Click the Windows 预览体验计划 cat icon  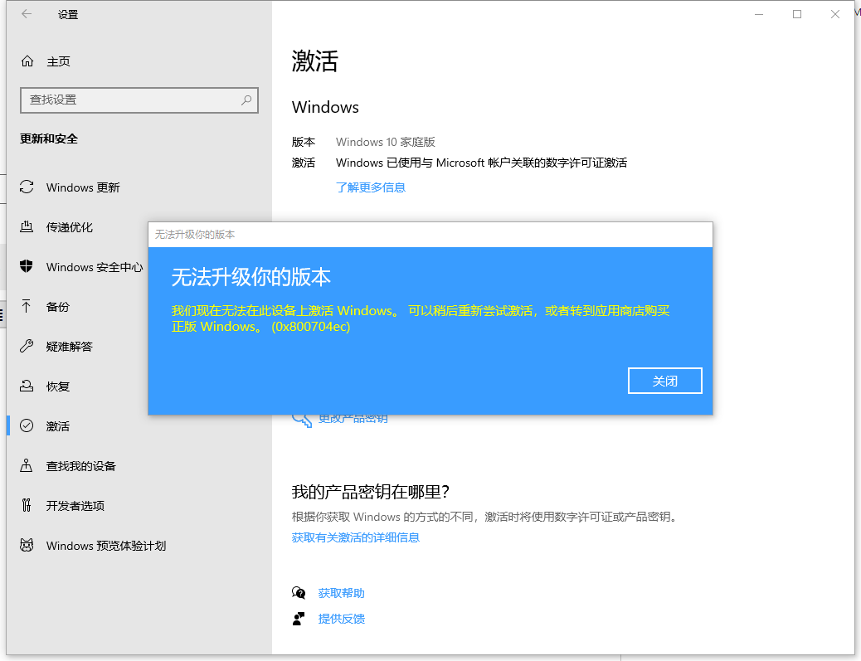tap(27, 545)
